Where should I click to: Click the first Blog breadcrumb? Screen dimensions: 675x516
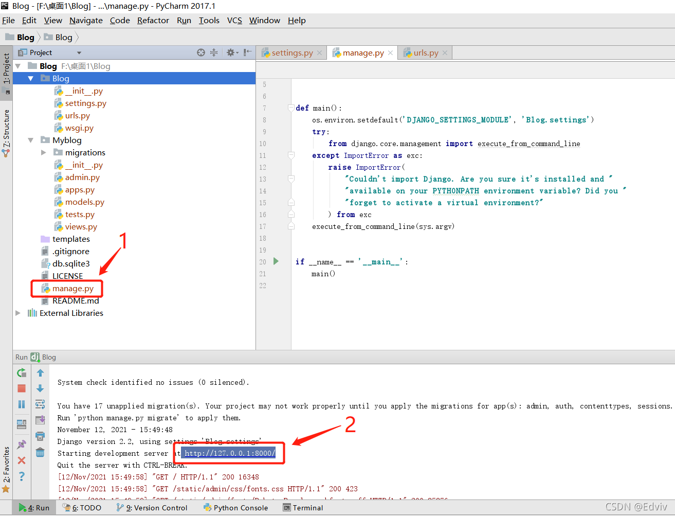20,37
